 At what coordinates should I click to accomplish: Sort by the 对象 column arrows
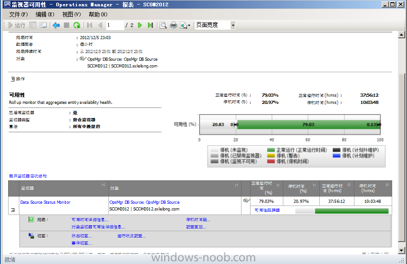click(x=236, y=185)
